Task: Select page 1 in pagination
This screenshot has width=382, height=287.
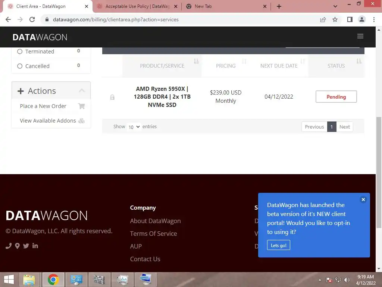Action: (332, 127)
